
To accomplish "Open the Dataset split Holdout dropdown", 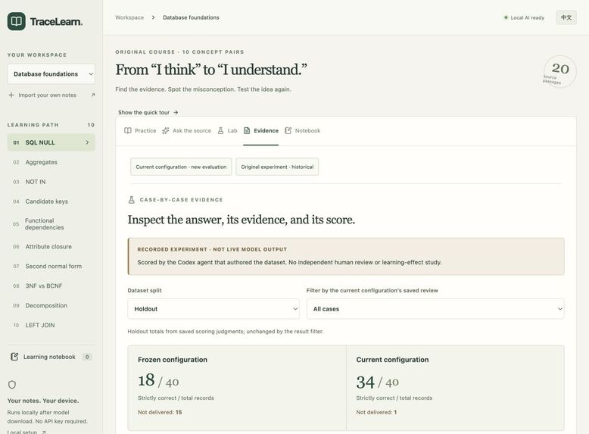I will [213, 309].
